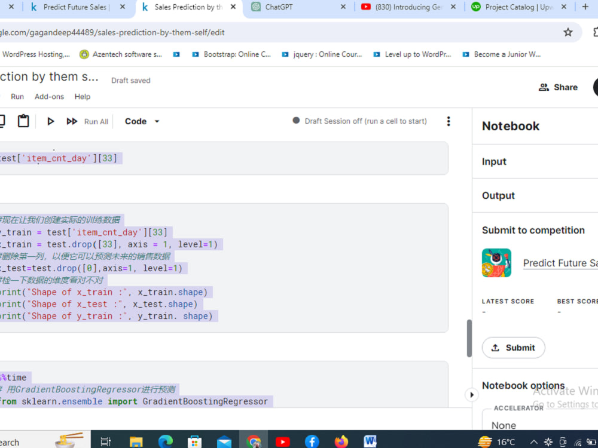Open the Add-ons menu

coord(49,97)
